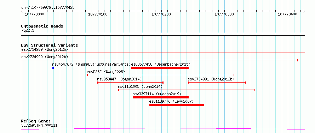Click the SLC26A3|NM_000111 gene label
Image resolution: width=315 pixels, height=133 pixels.
point(39,125)
